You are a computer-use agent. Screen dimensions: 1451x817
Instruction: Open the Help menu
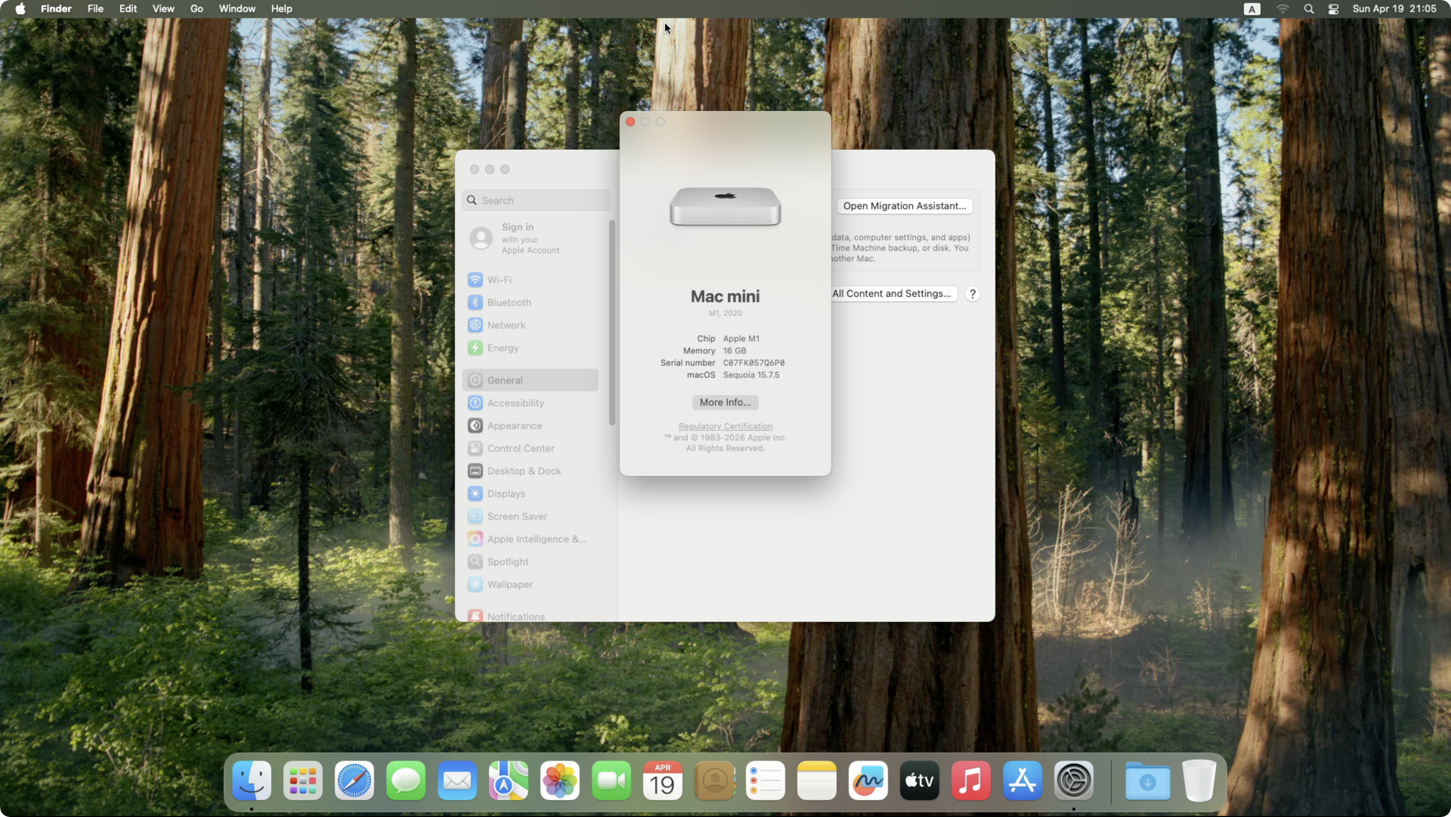coord(282,9)
